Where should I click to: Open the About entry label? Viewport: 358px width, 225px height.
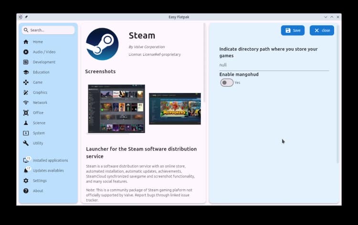coord(38,191)
